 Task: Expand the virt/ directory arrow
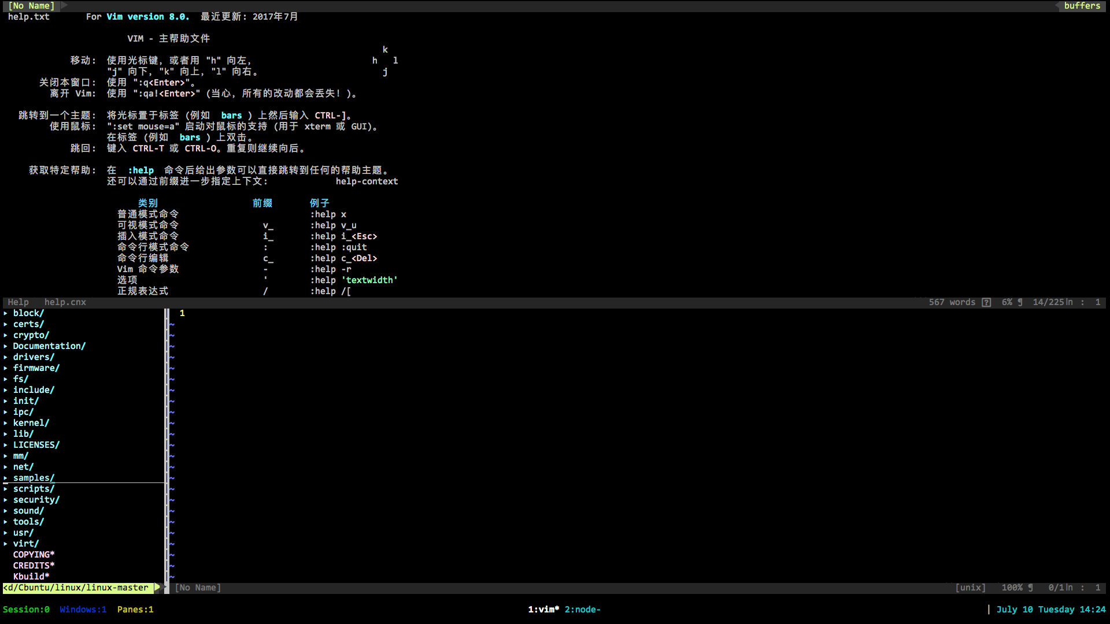(6, 544)
